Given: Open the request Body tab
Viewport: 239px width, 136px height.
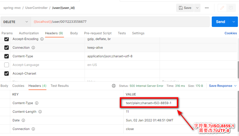Looking at the screenshot, I should tap(74, 33).
